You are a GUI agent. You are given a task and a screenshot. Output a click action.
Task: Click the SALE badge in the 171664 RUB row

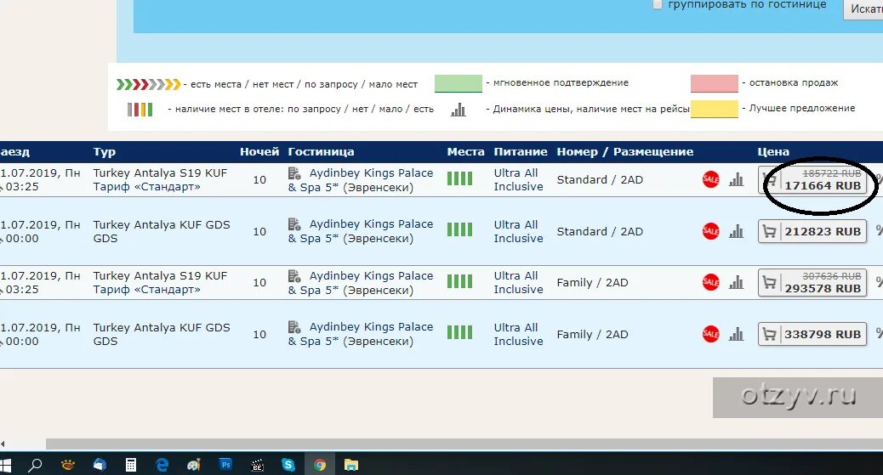tap(710, 179)
